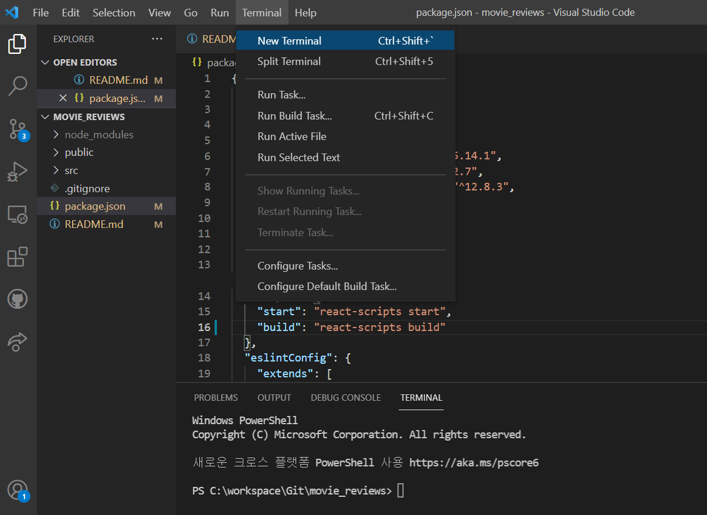The height and width of the screenshot is (515, 707).
Task: Open the Selection menu
Action: (114, 12)
